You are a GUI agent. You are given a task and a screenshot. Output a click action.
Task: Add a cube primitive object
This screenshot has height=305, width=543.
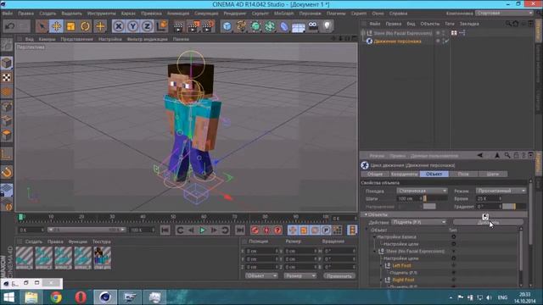[x=227, y=26]
